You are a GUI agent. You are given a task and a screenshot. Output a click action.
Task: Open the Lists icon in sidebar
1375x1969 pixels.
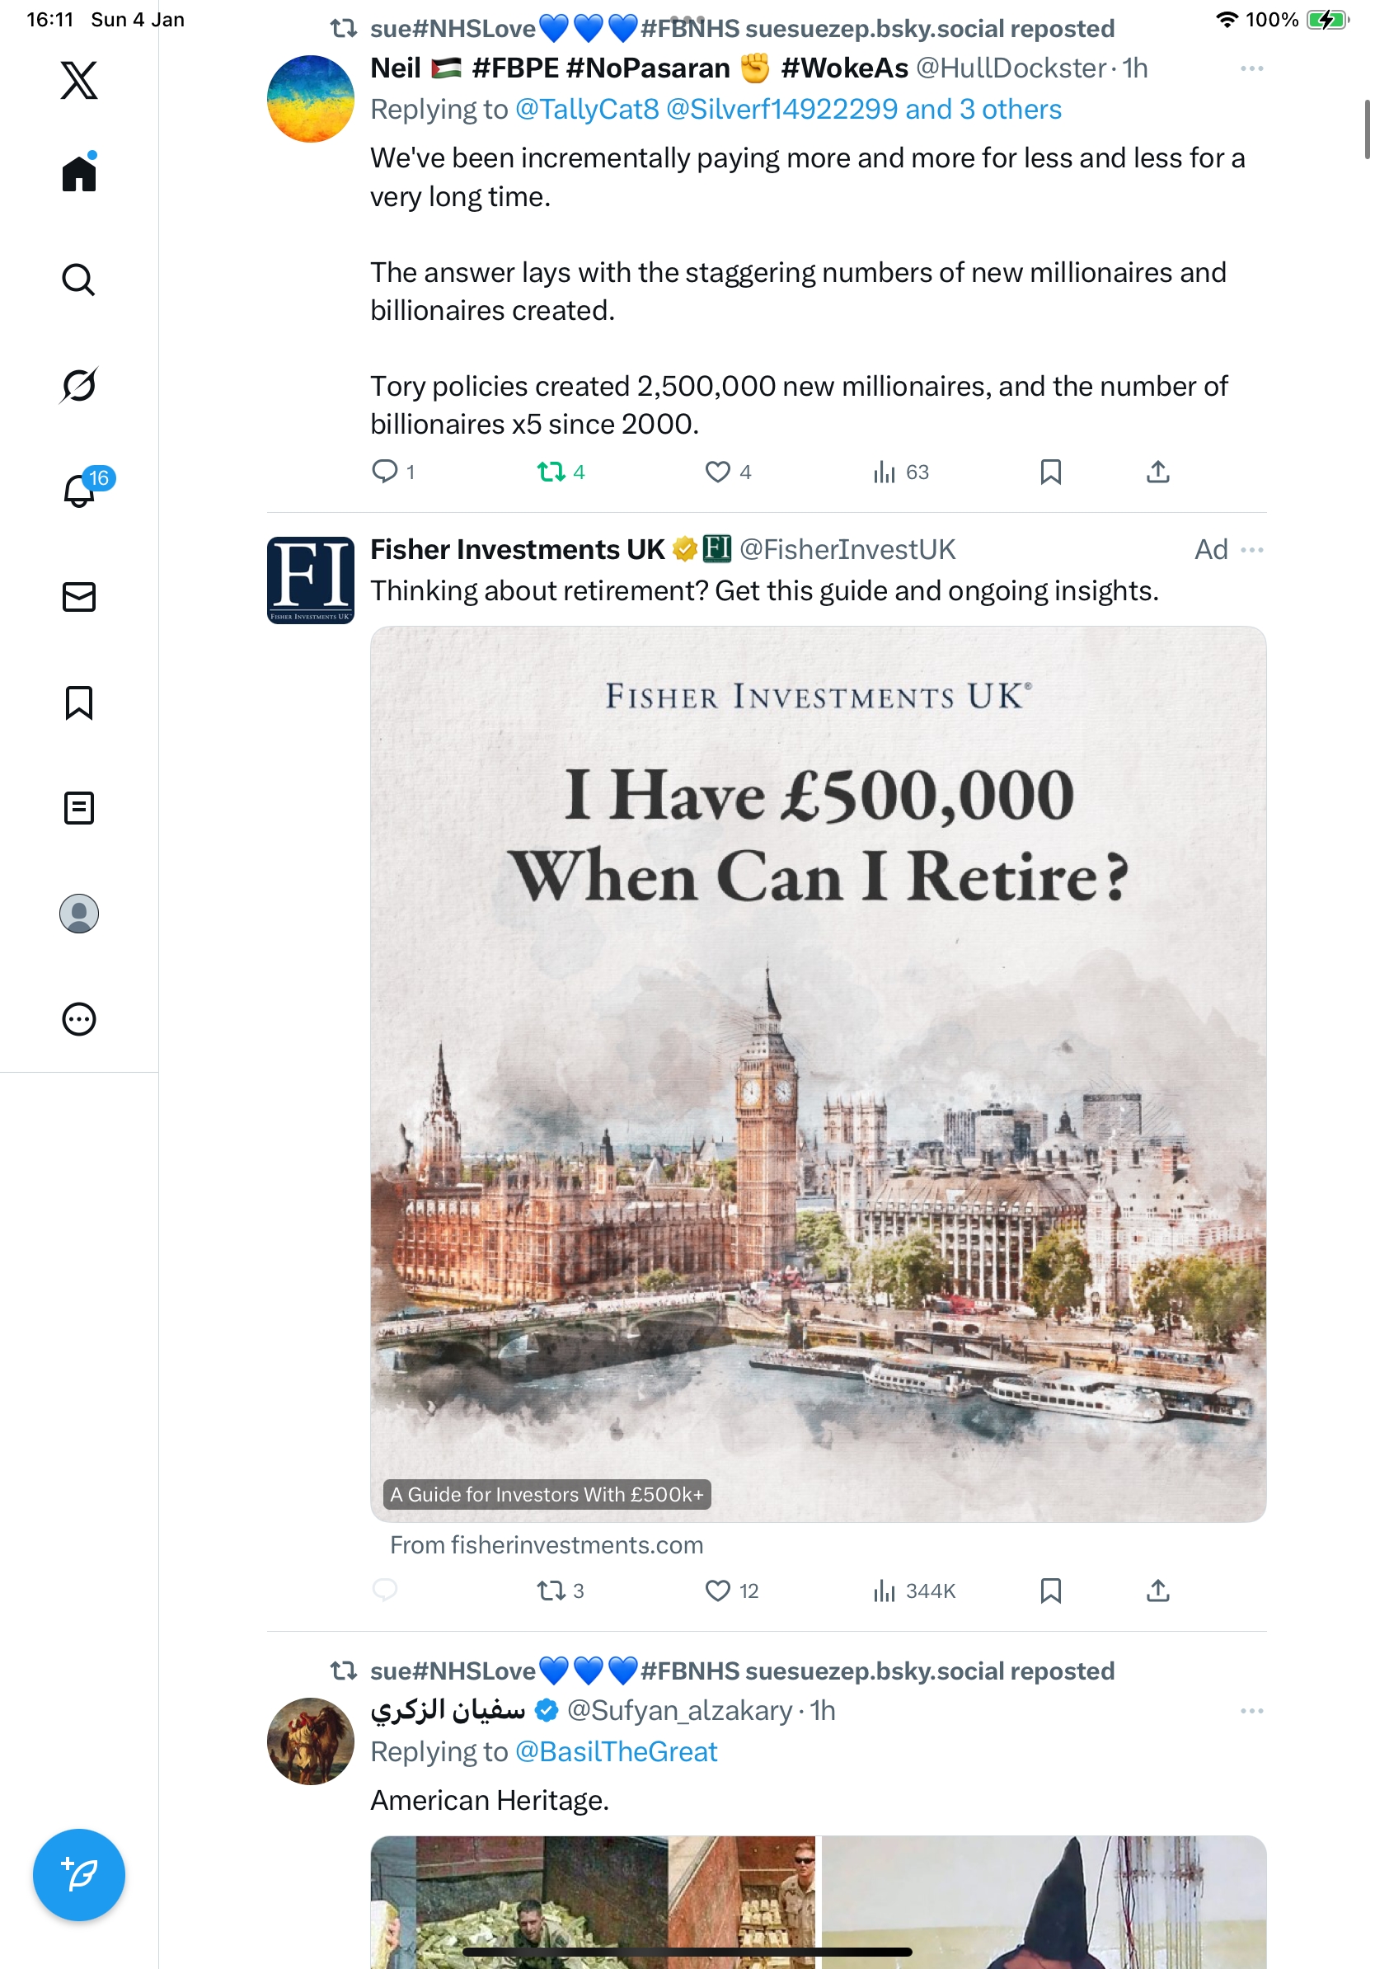(79, 808)
